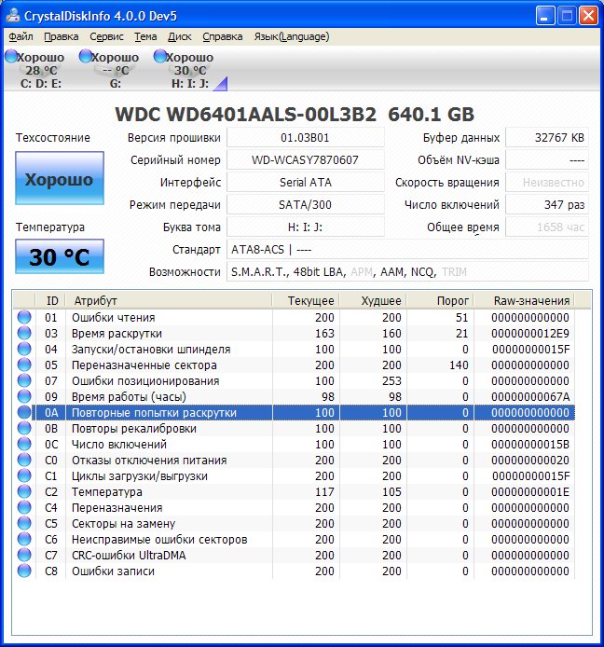Open the Сервис menu

point(106,36)
